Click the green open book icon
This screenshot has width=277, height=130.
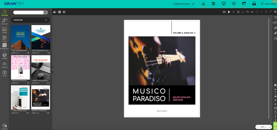pos(275,124)
